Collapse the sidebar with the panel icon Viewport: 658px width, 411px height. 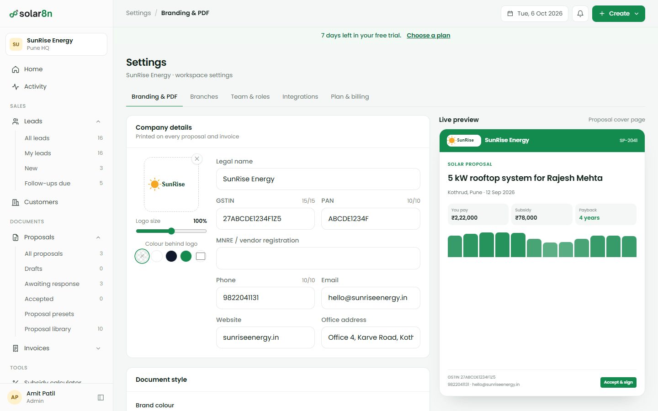(x=101, y=397)
